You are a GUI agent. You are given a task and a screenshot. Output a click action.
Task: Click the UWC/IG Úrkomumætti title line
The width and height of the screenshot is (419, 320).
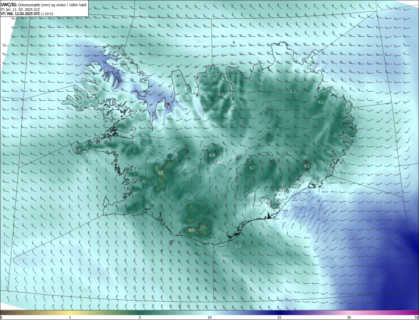click(44, 5)
